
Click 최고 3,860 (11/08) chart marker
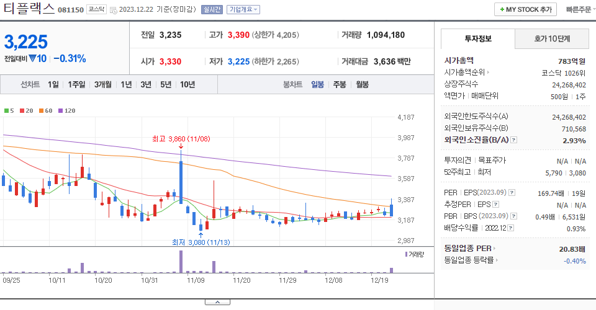click(x=181, y=139)
